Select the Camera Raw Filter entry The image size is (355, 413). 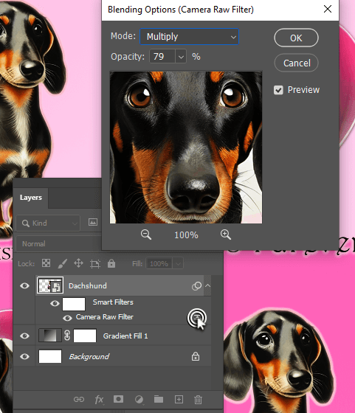pos(105,317)
